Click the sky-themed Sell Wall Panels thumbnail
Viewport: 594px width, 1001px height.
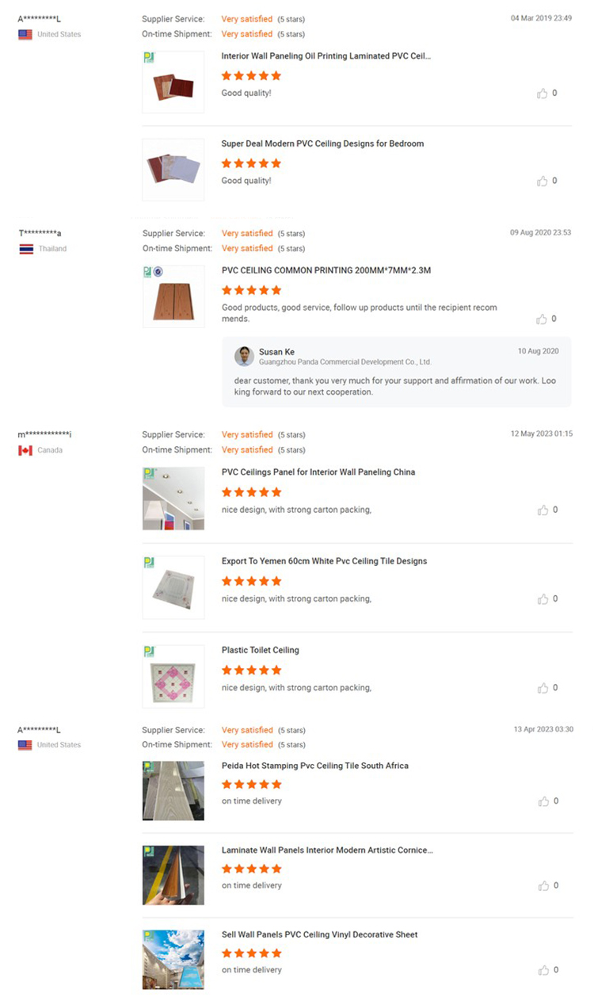[173, 958]
